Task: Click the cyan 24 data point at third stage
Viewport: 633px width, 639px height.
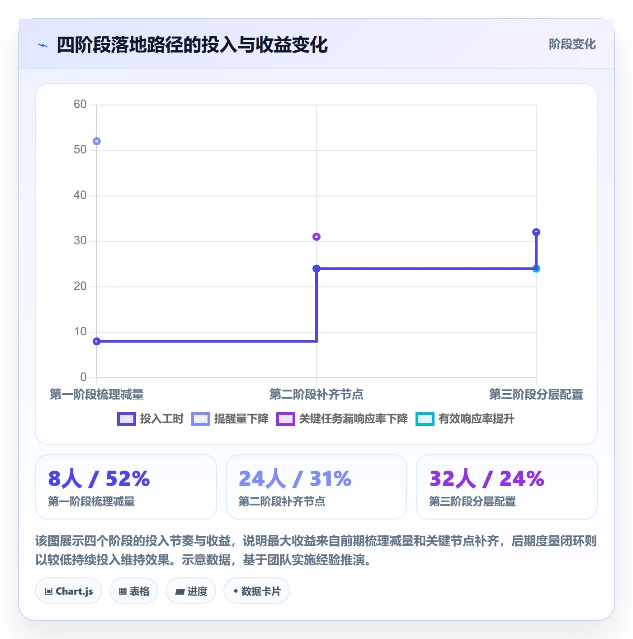Action: (x=536, y=269)
